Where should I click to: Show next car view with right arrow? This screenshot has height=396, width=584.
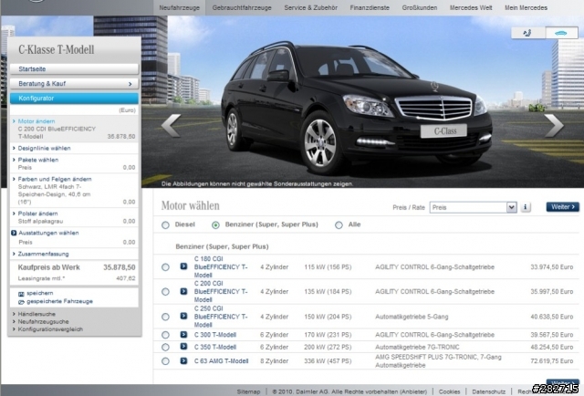coord(554,125)
